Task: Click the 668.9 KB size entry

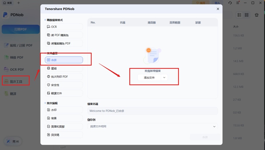Action: coord(238,74)
